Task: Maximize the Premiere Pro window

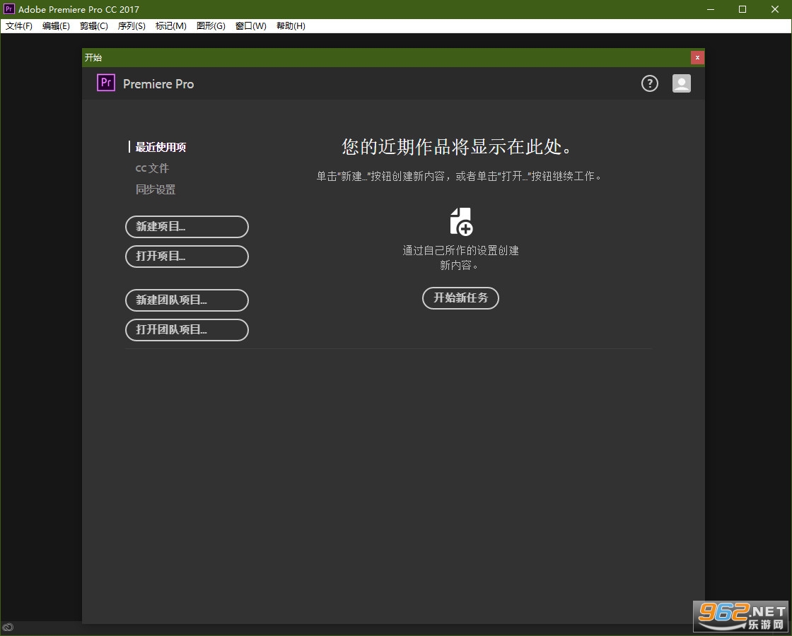Action: tap(742, 9)
